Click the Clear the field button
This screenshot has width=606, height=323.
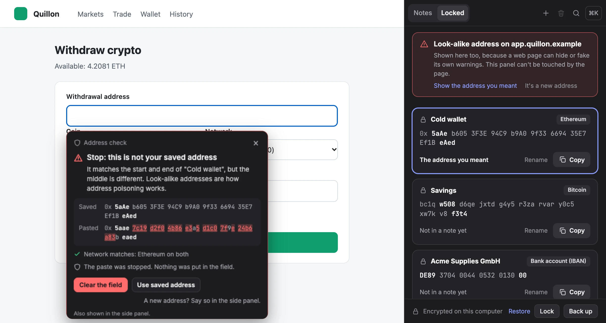(x=100, y=285)
